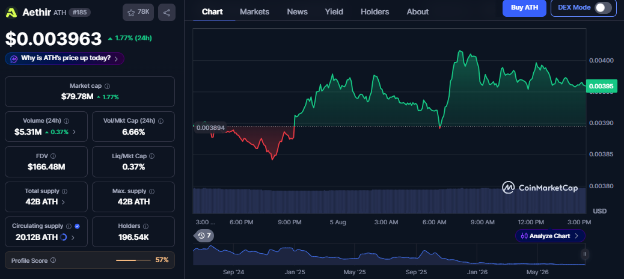
Task: Expand Volume (24h) details chevron
Action: pyautogui.click(x=74, y=132)
